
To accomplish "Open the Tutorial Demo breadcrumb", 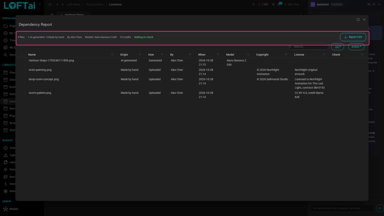I will (94, 4).
